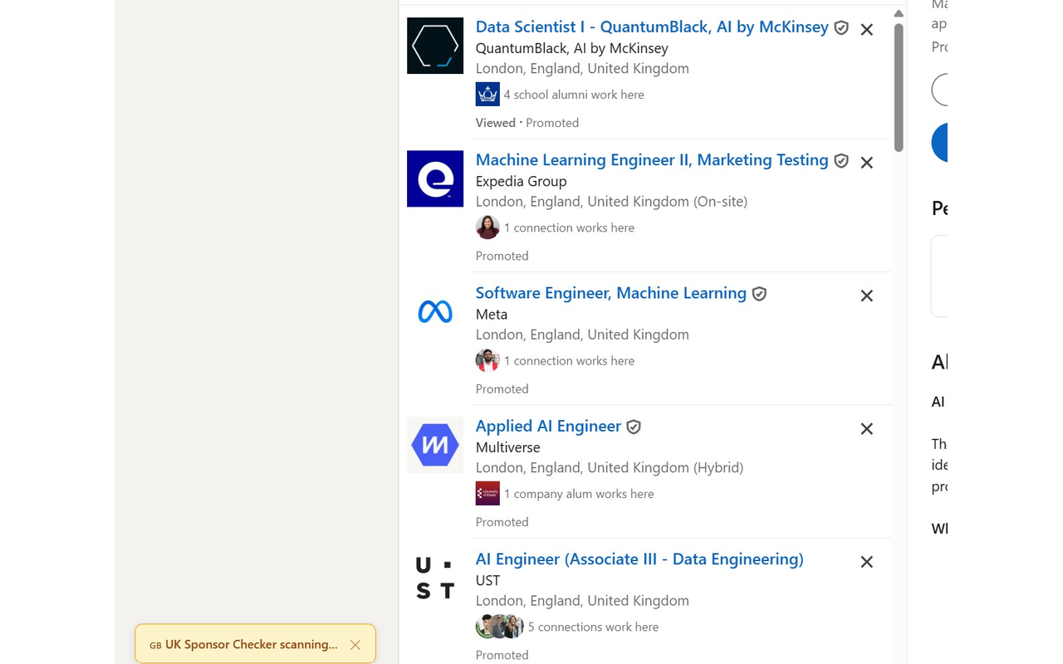Dismiss the Applied AI Engineer job
This screenshot has width=1063, height=664.
[x=867, y=429]
